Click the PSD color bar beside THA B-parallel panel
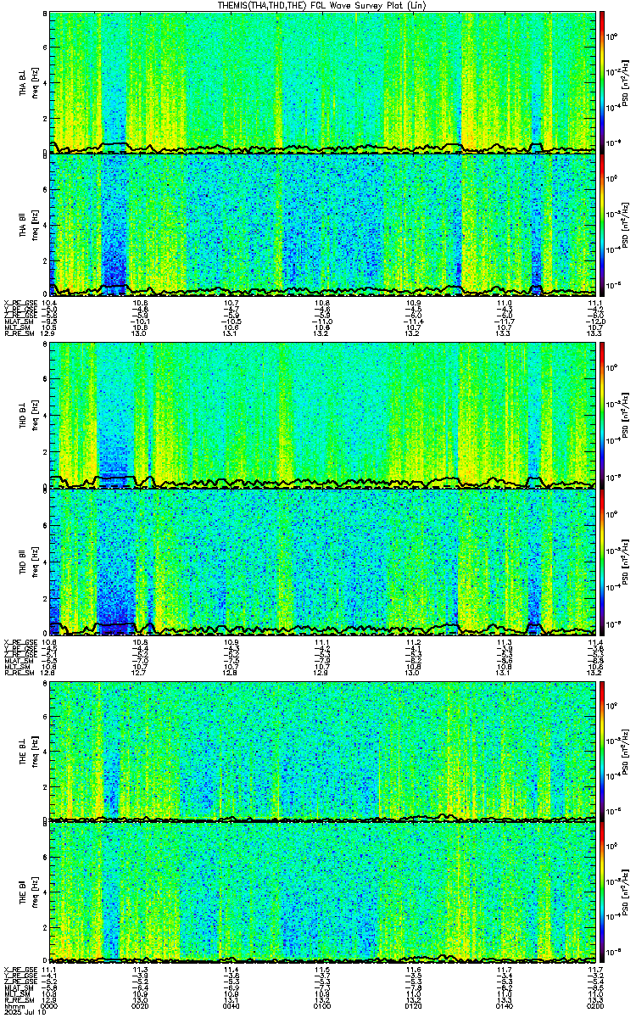This screenshot has height=1018, width=636. [602, 224]
